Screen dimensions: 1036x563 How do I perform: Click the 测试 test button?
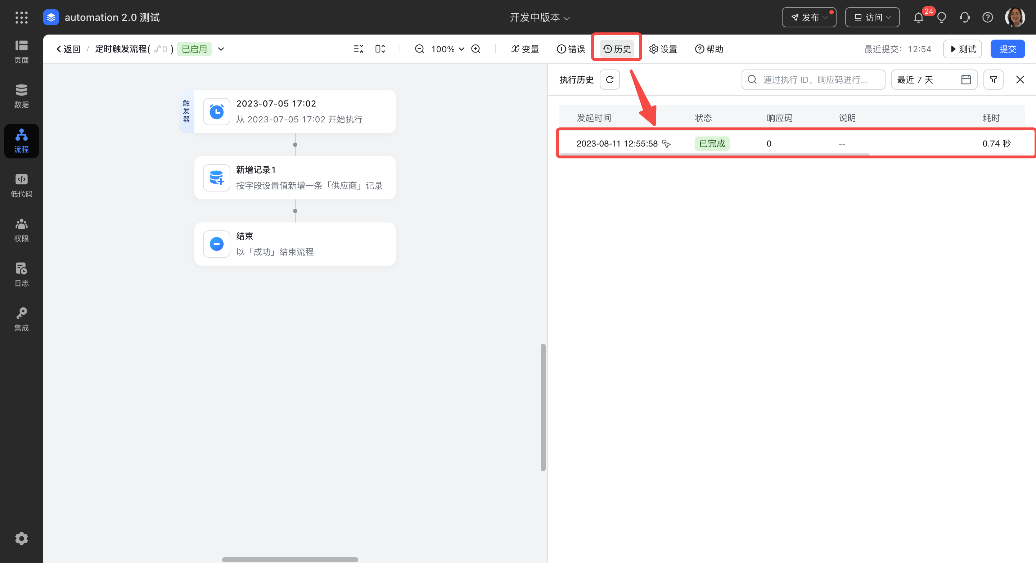tap(963, 49)
